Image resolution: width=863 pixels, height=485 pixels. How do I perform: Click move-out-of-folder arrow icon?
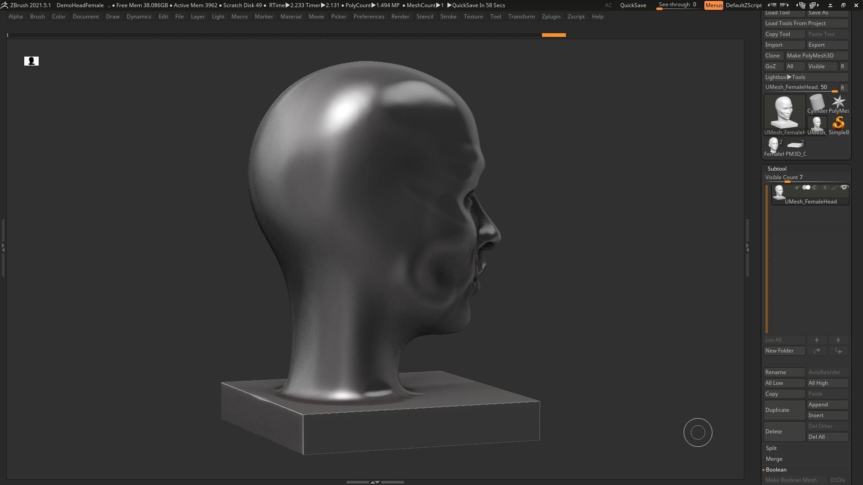coord(838,351)
